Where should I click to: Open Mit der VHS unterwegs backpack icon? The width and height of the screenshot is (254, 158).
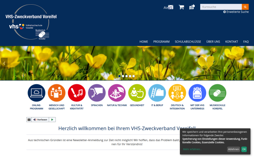pyautogui.click(x=197, y=93)
